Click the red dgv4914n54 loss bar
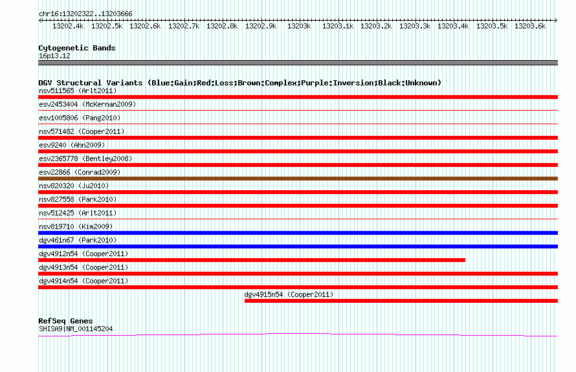 point(298,287)
